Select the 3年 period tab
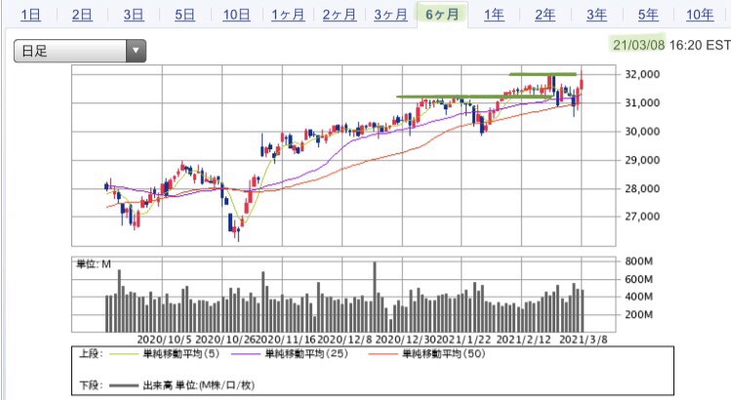 pos(596,15)
